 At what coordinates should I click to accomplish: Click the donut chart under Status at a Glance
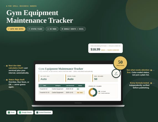tap(93, 92)
